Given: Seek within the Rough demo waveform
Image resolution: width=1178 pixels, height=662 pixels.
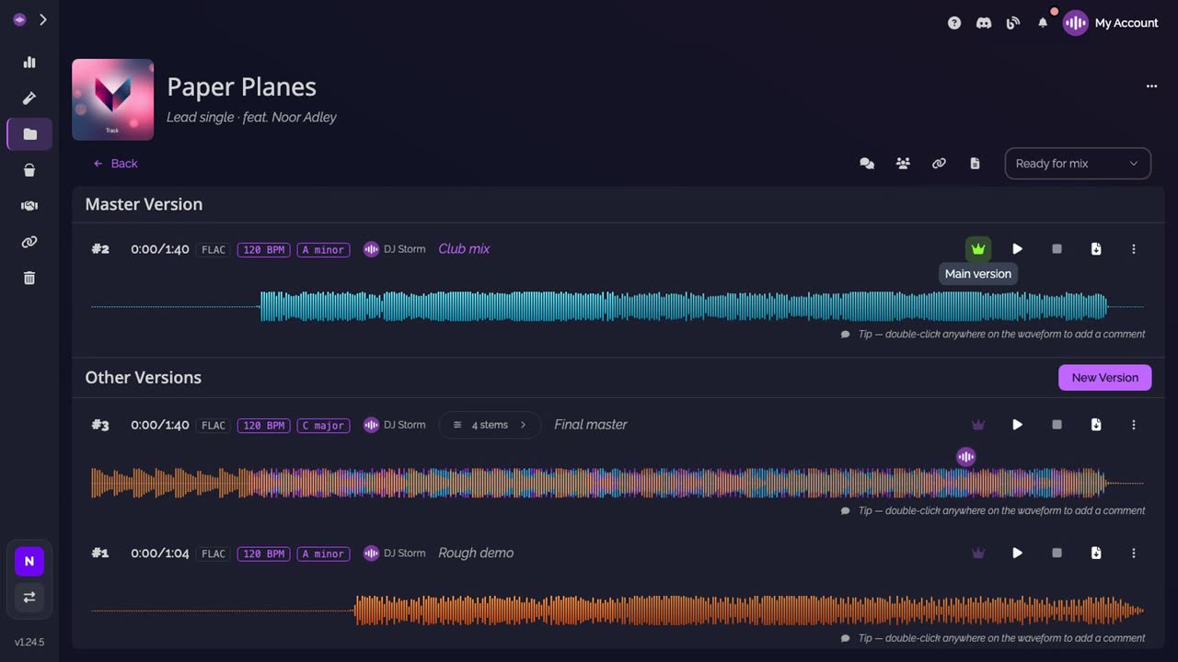Looking at the screenshot, I should pos(618,611).
